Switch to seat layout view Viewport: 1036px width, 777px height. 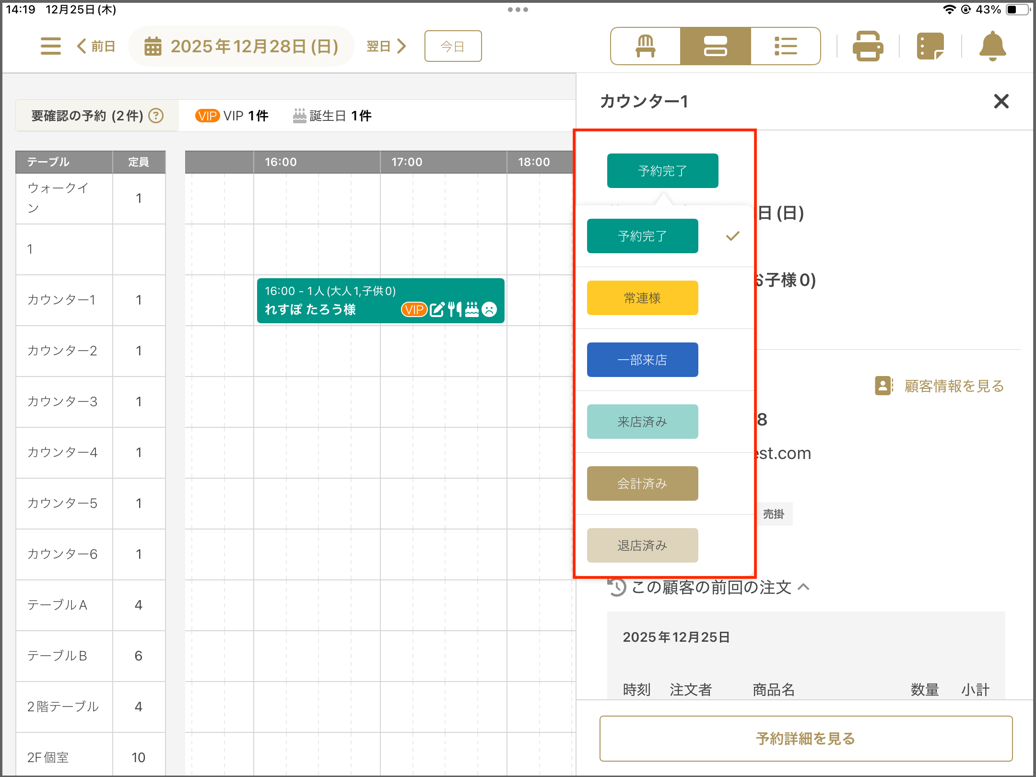[646, 46]
